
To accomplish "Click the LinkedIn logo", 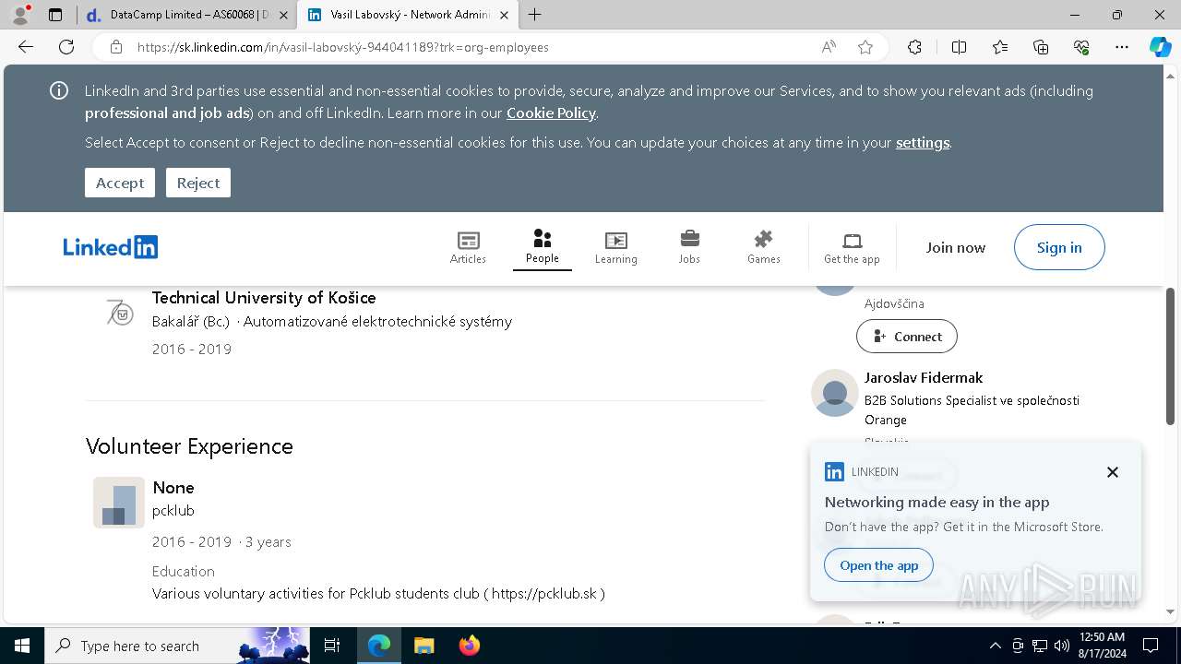I will pyautogui.click(x=111, y=247).
